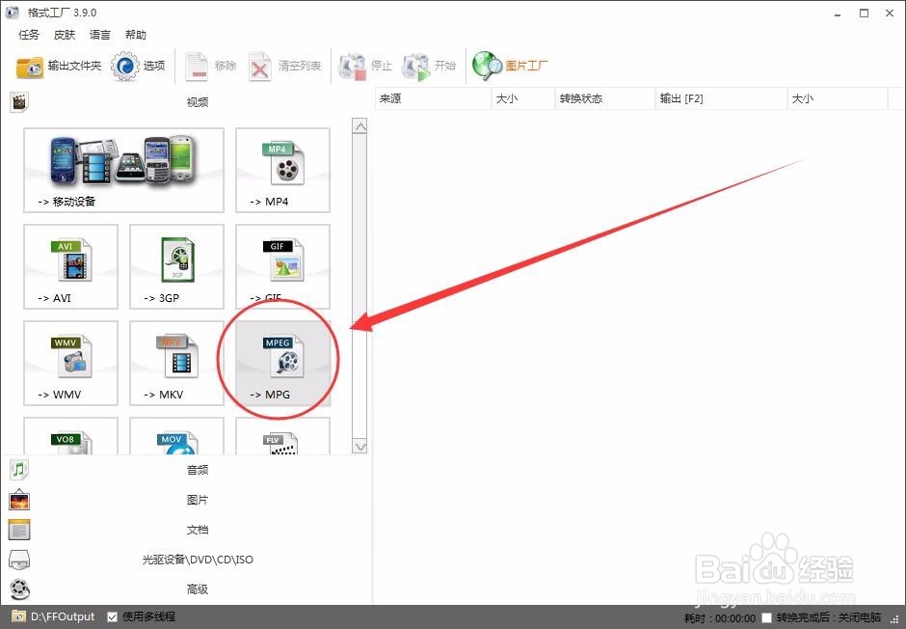Select the VOB conversion icon
This screenshot has width=906, height=629.
(70, 436)
